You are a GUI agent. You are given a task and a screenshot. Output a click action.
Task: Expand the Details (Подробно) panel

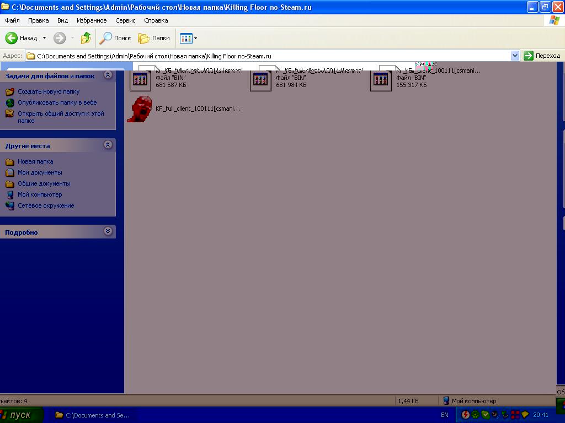pyautogui.click(x=108, y=232)
